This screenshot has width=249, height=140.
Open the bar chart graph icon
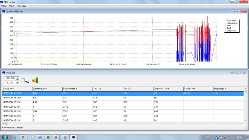pos(35,80)
